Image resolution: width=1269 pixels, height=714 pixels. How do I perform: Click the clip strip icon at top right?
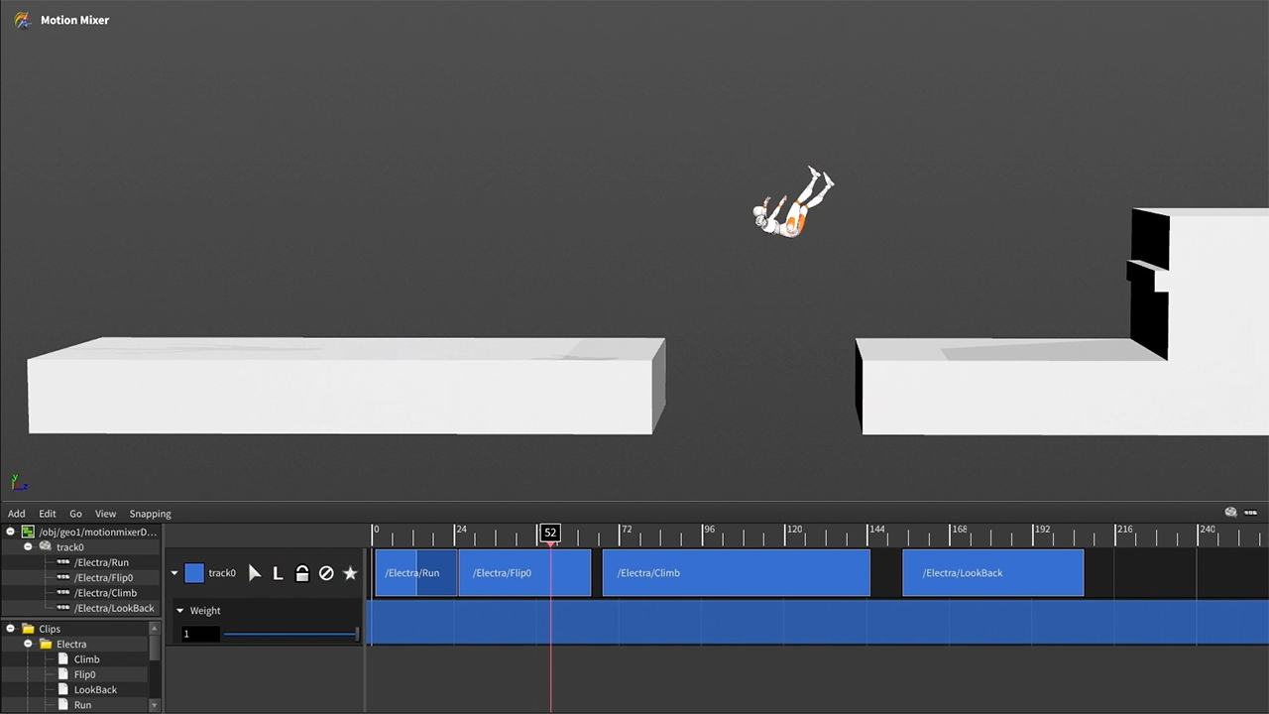1250,513
